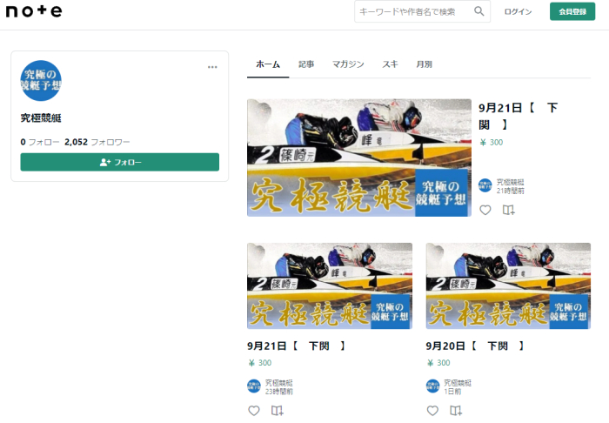Like the featured 9月21日 article with heart
This screenshot has height=423, width=609.
pos(485,210)
